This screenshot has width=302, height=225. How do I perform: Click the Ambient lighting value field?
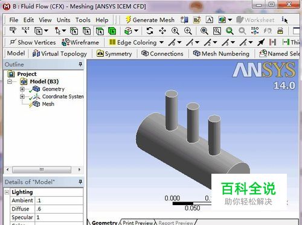pos(59,200)
